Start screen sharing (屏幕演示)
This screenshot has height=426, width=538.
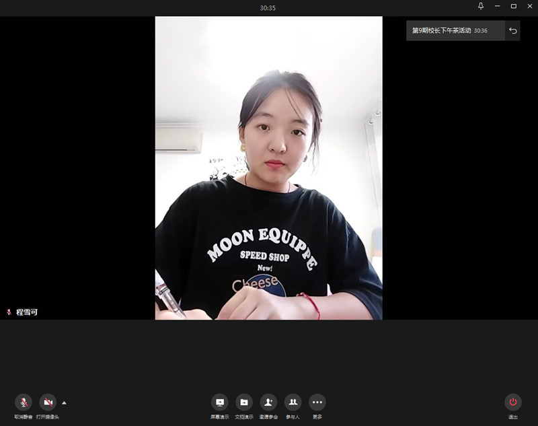219,402
